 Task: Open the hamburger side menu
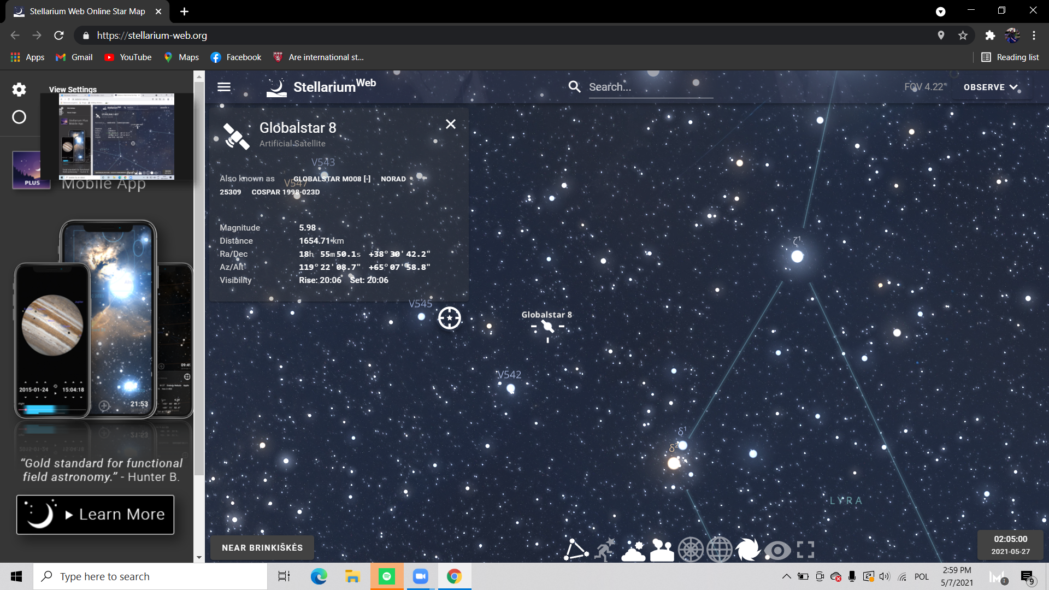pyautogui.click(x=224, y=87)
